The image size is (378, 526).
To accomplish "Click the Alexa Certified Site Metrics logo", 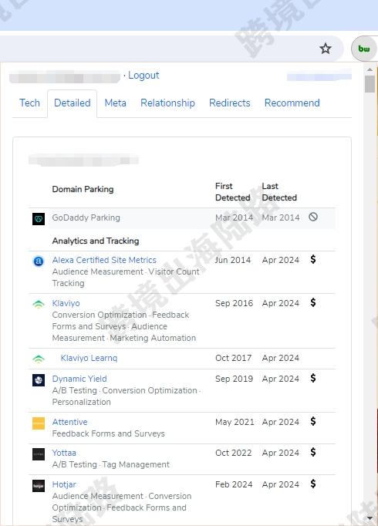I will click(39, 261).
